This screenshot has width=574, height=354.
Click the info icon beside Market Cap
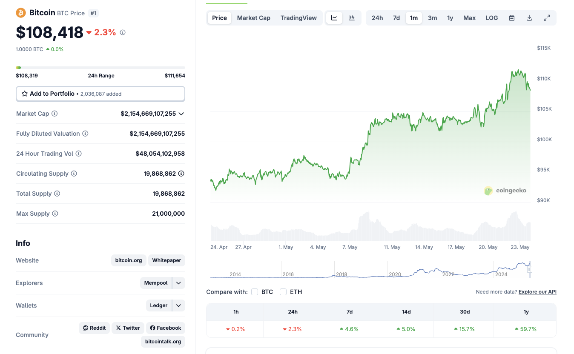tap(55, 114)
